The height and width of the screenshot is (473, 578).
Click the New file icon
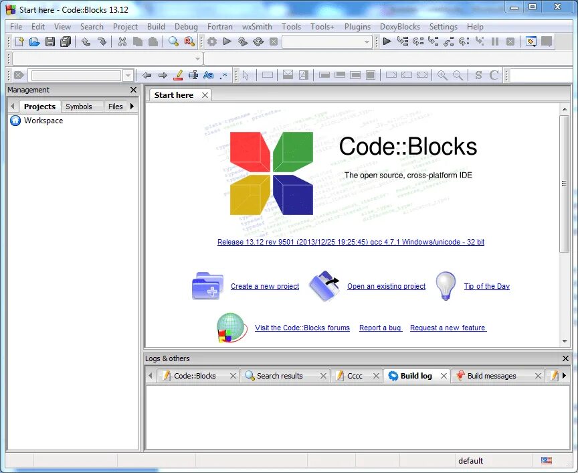click(x=19, y=42)
